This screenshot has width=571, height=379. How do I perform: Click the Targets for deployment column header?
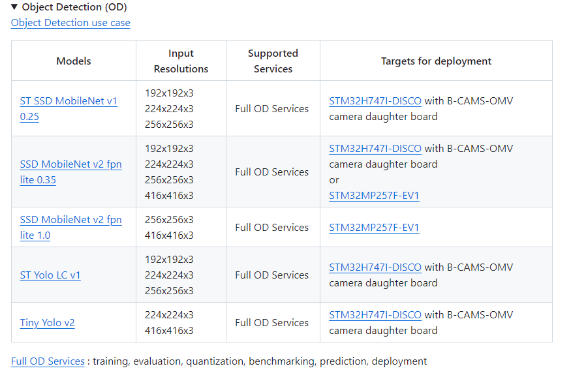click(x=436, y=61)
